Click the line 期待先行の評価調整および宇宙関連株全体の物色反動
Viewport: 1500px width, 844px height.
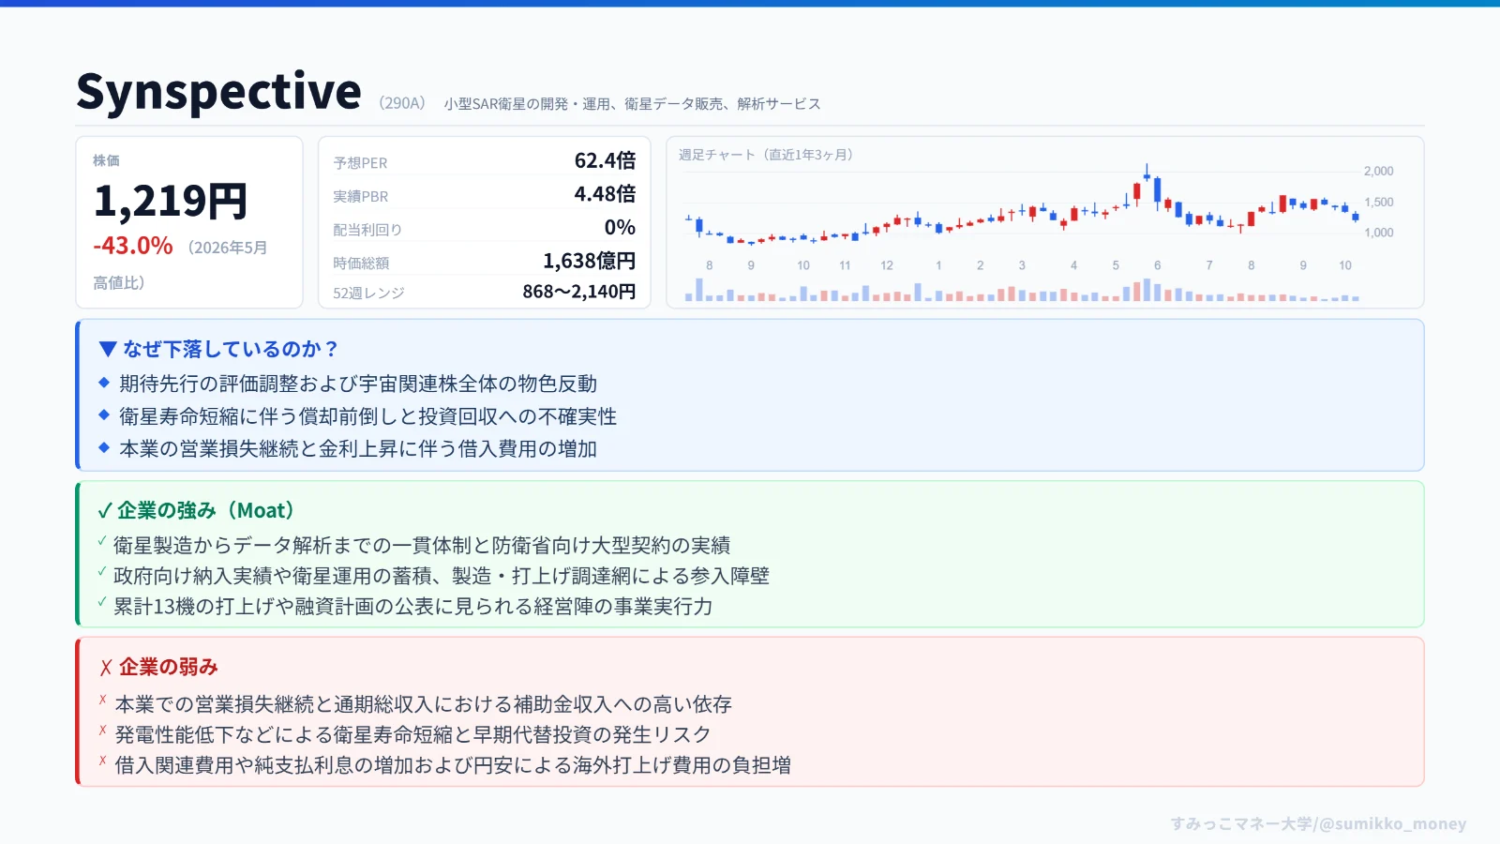click(x=358, y=384)
